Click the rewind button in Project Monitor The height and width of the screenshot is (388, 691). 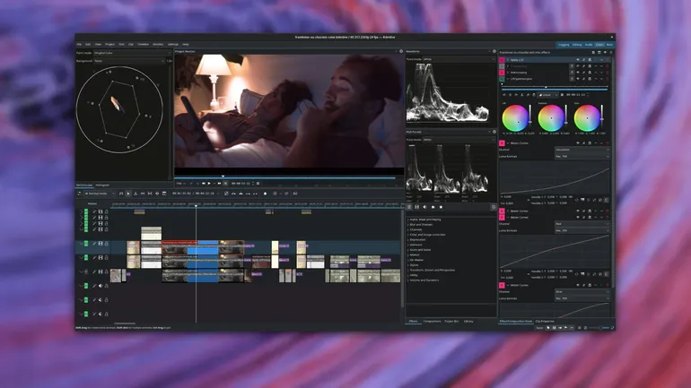click(203, 184)
